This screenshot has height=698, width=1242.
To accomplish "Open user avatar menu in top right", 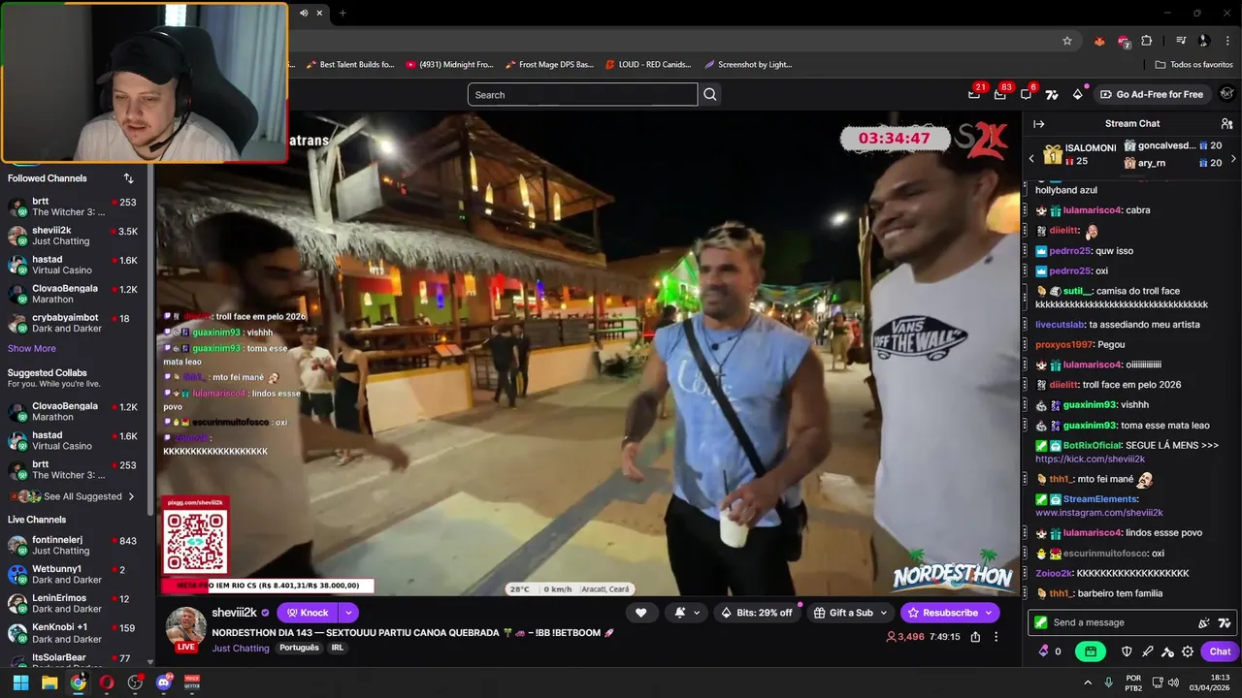I will (1226, 94).
